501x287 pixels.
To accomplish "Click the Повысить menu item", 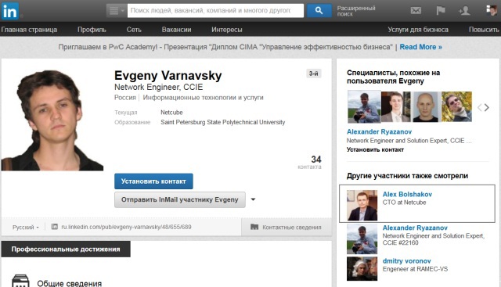I will [484, 30].
